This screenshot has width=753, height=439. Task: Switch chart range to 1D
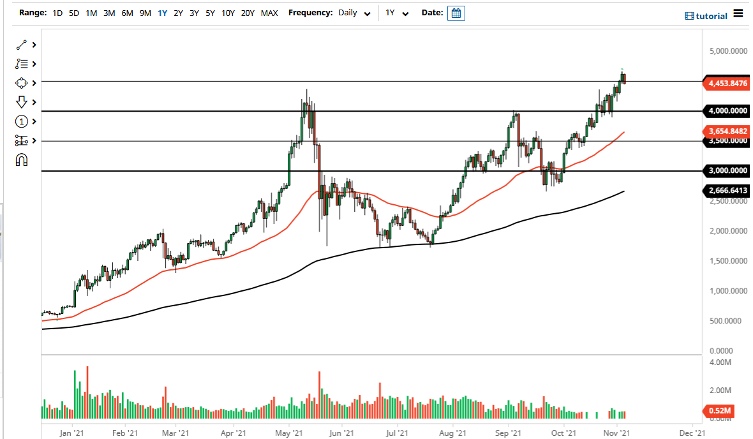pyautogui.click(x=56, y=13)
